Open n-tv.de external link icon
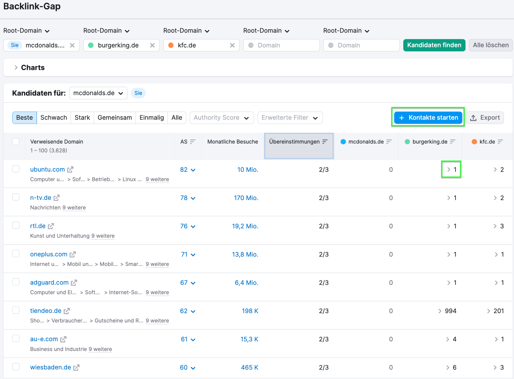Viewport: 514px width, 379px height. pos(56,198)
